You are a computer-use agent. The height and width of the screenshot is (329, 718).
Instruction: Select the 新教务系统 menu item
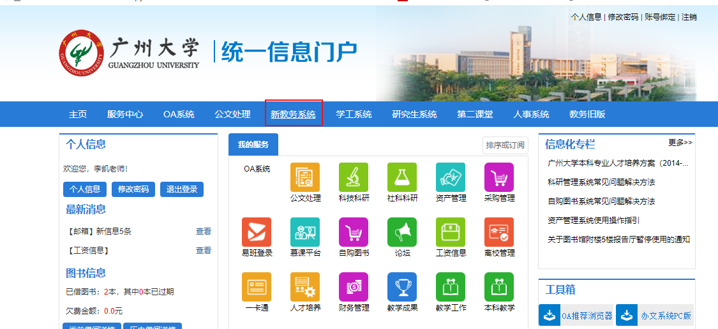[293, 114]
